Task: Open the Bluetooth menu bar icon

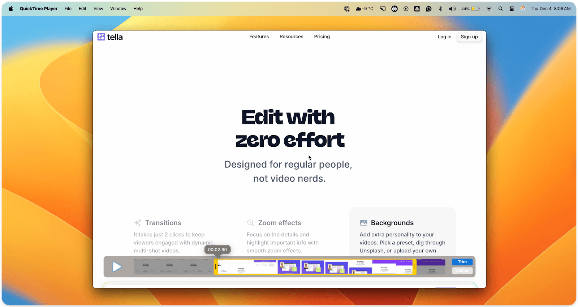Action: pos(440,9)
